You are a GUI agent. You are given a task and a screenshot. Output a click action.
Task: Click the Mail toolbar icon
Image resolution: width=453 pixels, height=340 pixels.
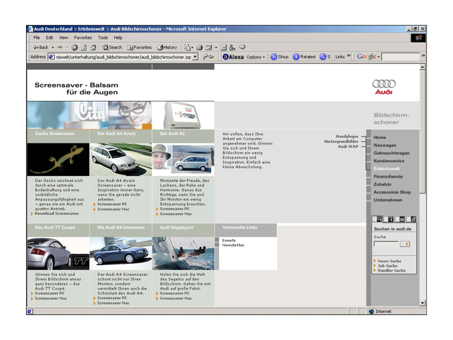click(x=188, y=48)
